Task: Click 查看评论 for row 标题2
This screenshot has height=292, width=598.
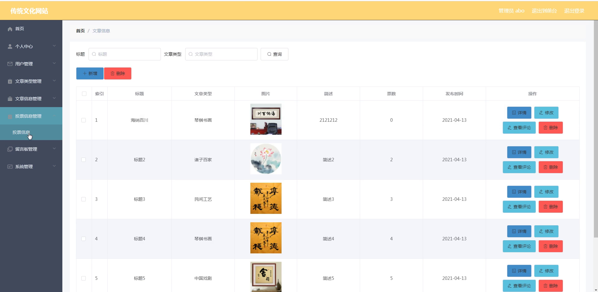Action: pos(519,167)
